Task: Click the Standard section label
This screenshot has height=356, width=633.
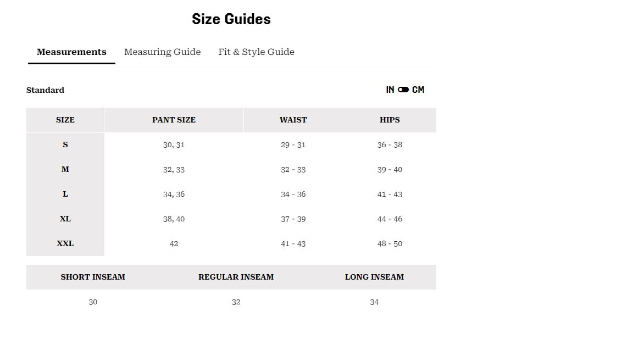Action: click(45, 90)
